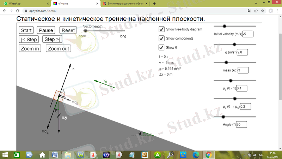Open the wrench tools app in taskbar

[170, 155]
